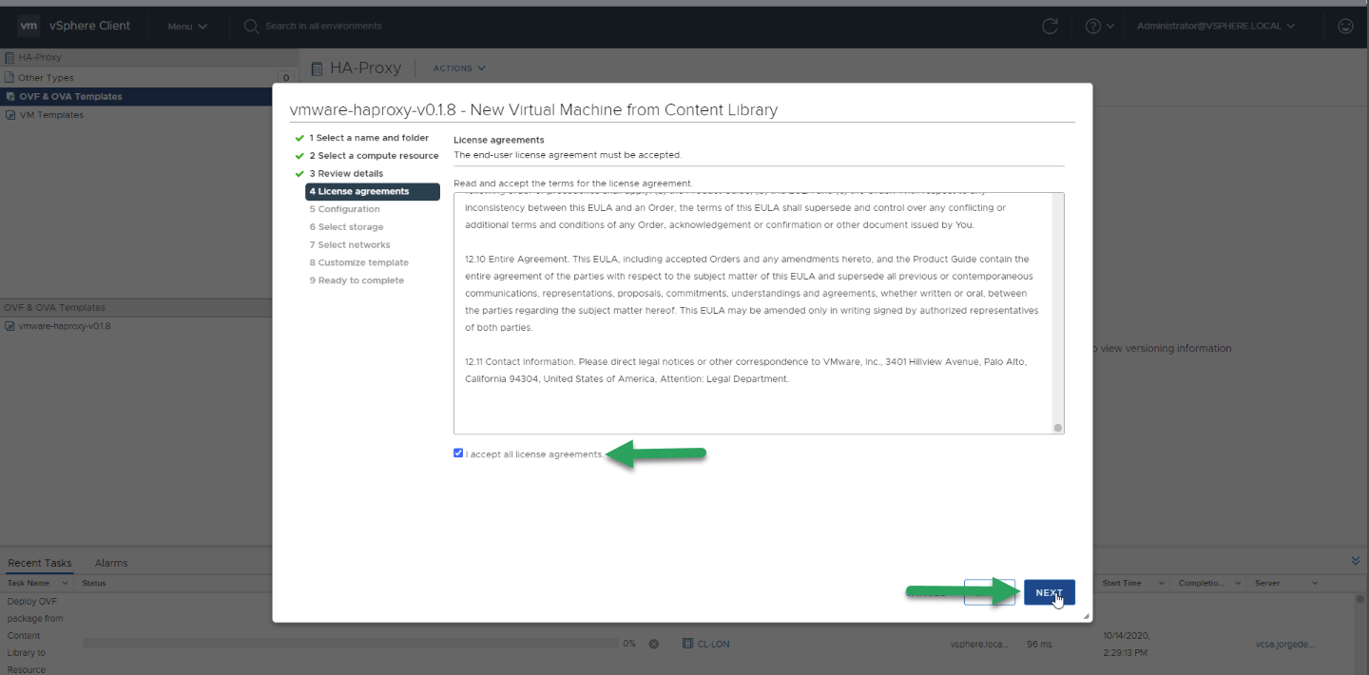This screenshot has width=1369, height=675.
Task: Go to step 3 Review details
Action: 346,174
